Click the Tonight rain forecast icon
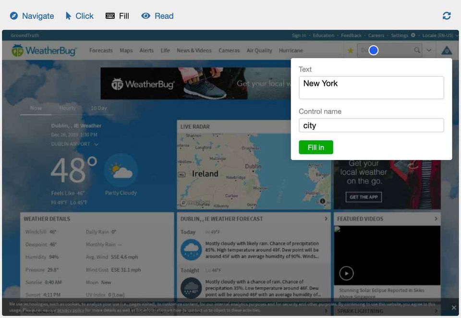The width and height of the screenshot is (461, 318). click(191, 288)
